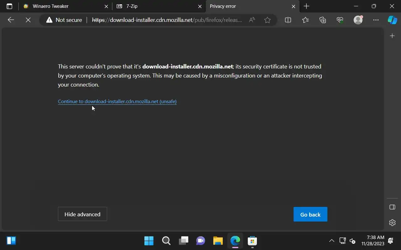Click the muted volume tray icon
Screen dimensions: 401x250
click(352, 241)
